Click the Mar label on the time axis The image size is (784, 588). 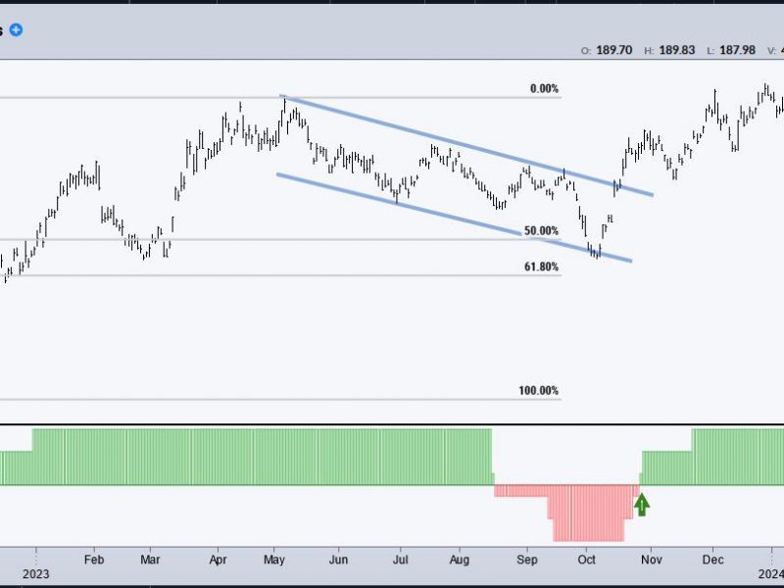[x=150, y=560]
